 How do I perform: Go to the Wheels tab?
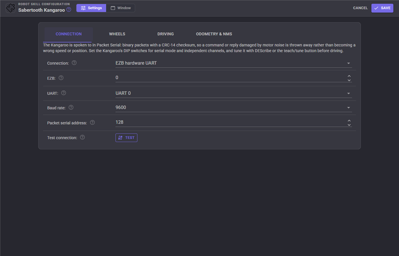[117, 34]
